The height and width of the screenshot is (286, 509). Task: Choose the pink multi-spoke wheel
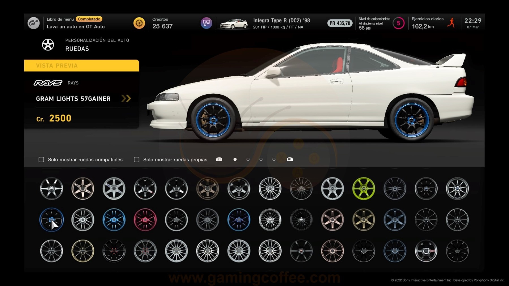coord(145,220)
